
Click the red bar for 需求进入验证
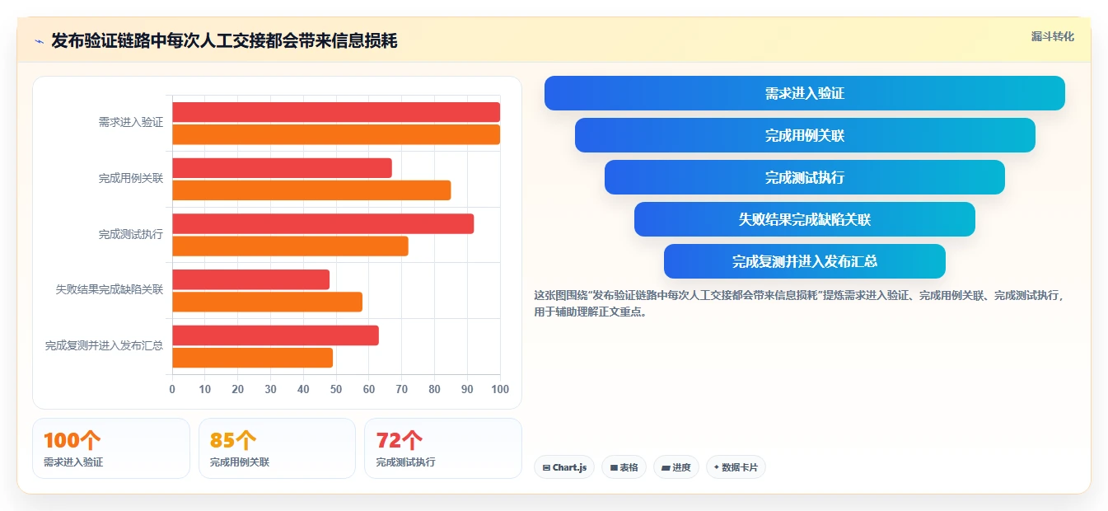(336, 112)
